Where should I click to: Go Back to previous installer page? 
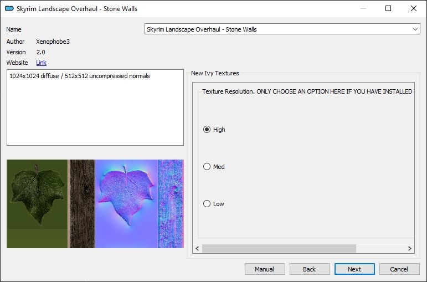click(x=310, y=269)
